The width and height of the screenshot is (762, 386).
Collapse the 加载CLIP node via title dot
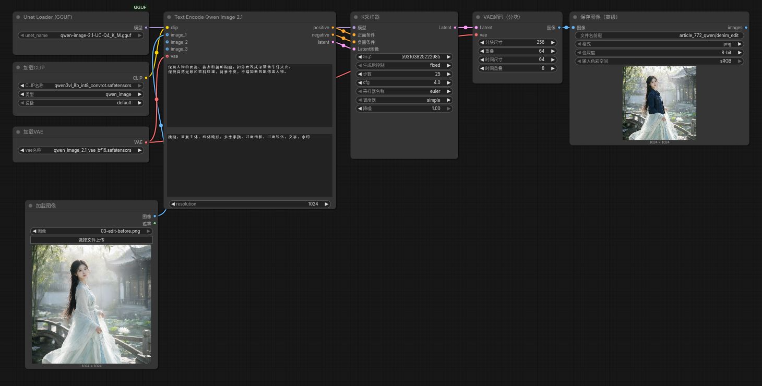pos(18,68)
